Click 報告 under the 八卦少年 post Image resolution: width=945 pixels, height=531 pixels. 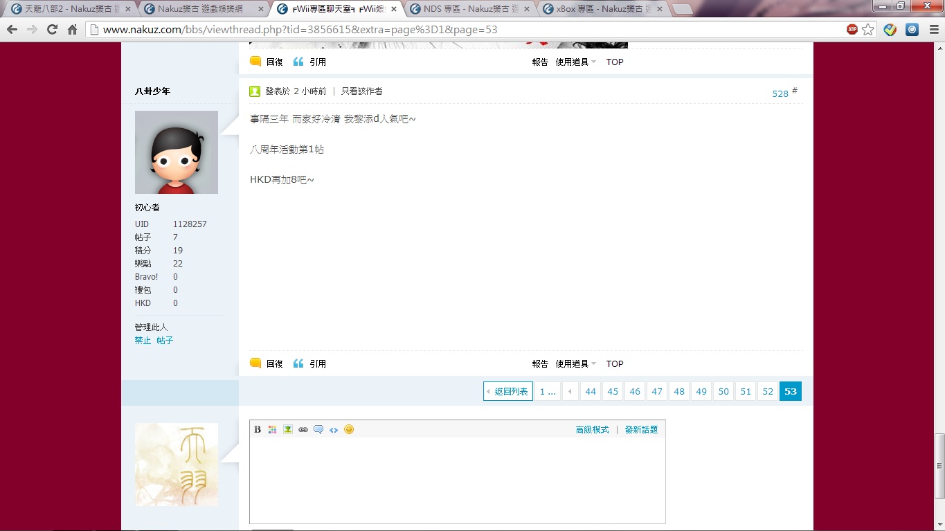pyautogui.click(x=540, y=363)
